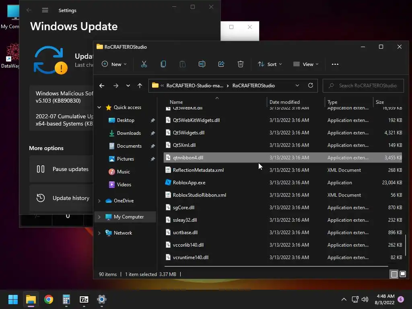Open Settings hamburger navigation menu
This screenshot has width=412, height=309.
tap(45, 10)
